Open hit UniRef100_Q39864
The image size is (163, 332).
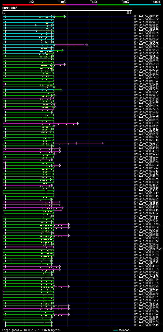coord(146,25)
